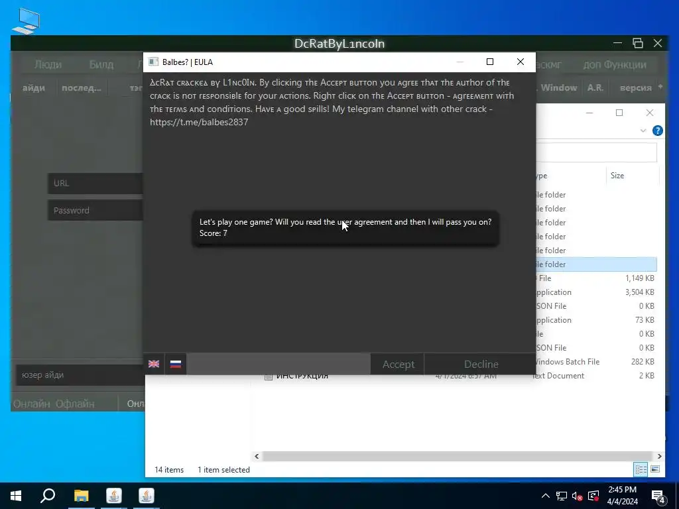Select the highlighted File folder row
The height and width of the screenshot is (509, 679).
pos(596,264)
